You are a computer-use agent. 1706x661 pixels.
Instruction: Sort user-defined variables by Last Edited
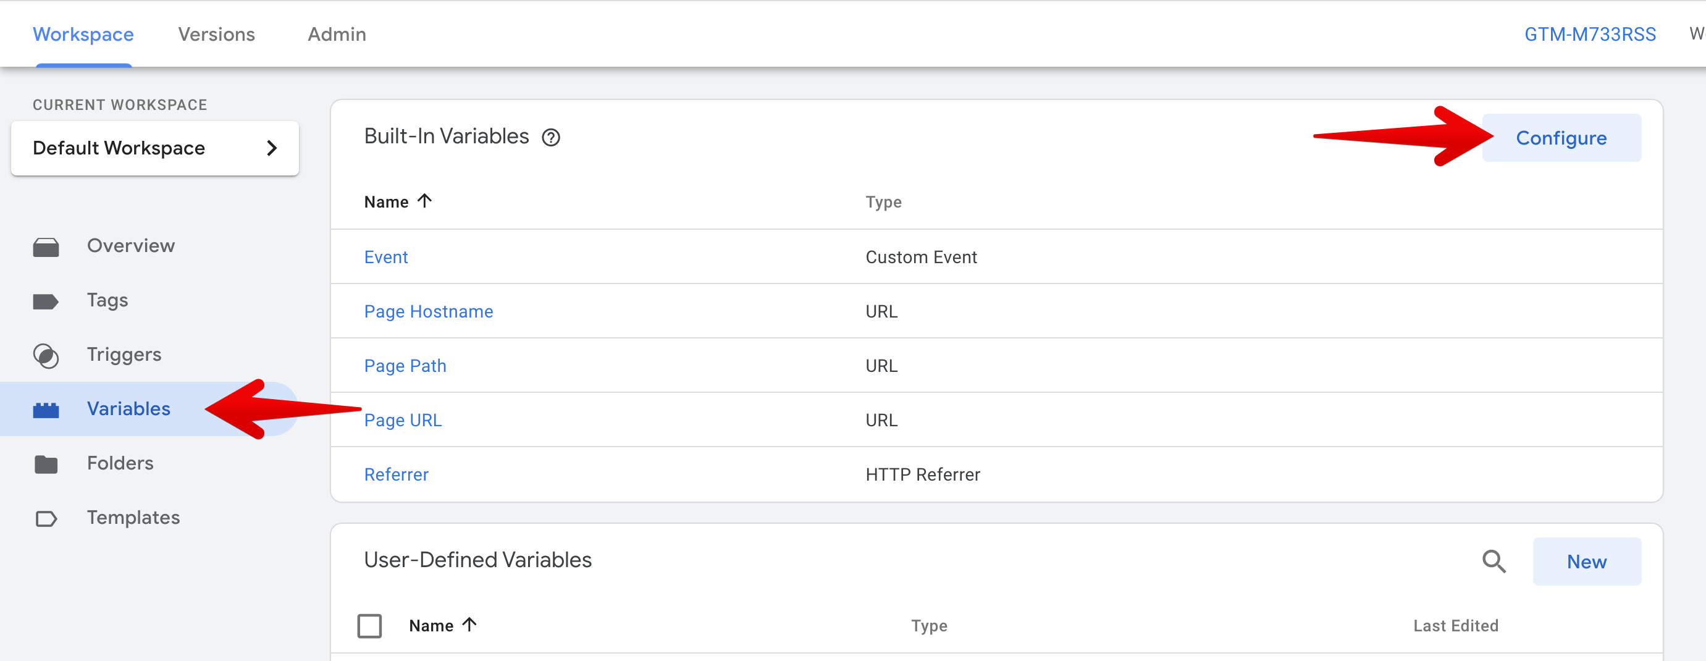click(1455, 625)
